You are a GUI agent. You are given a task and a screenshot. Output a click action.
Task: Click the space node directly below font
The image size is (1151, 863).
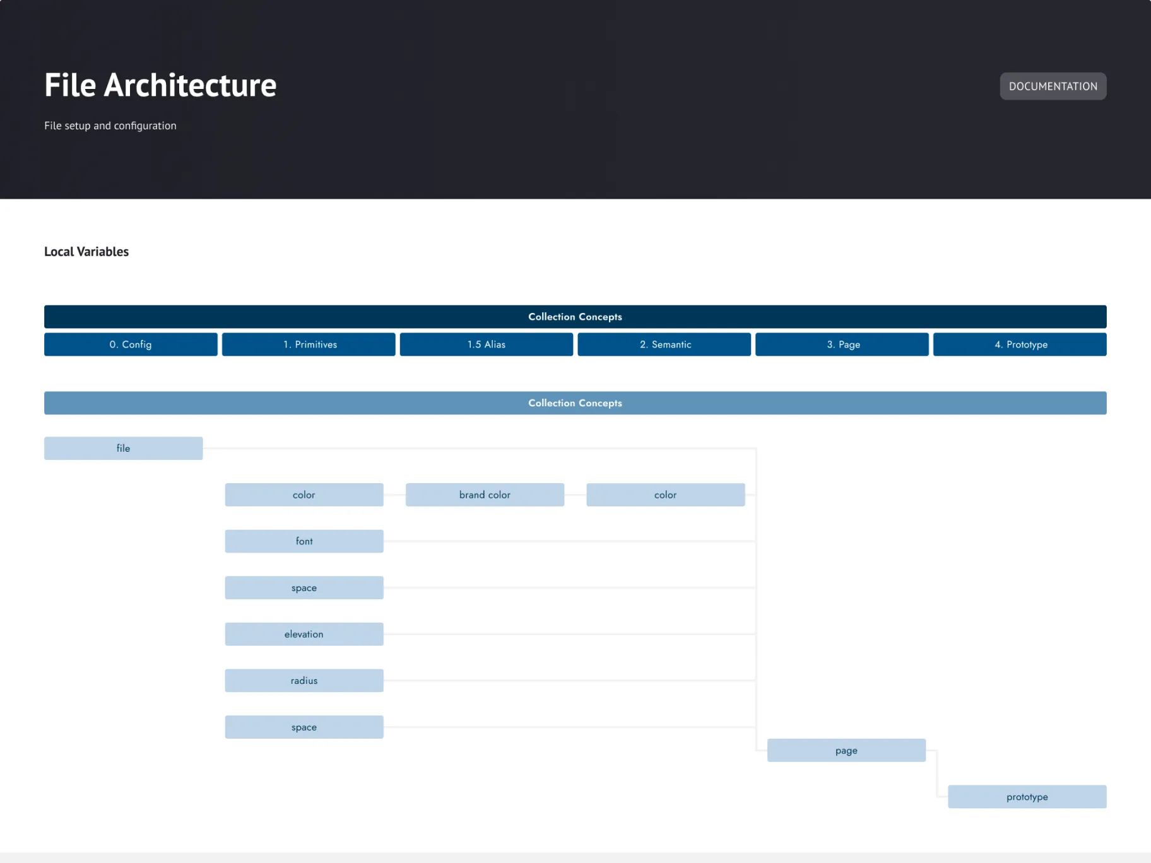pos(304,588)
